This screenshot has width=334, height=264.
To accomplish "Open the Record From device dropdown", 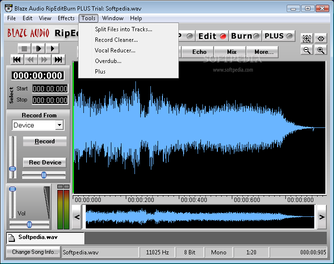I will pyautogui.click(x=59, y=125).
